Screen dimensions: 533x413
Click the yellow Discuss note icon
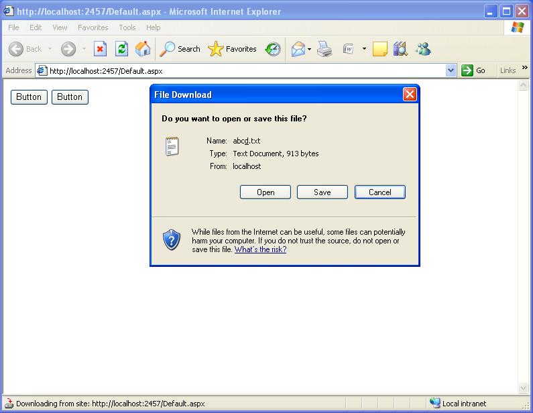[379, 49]
